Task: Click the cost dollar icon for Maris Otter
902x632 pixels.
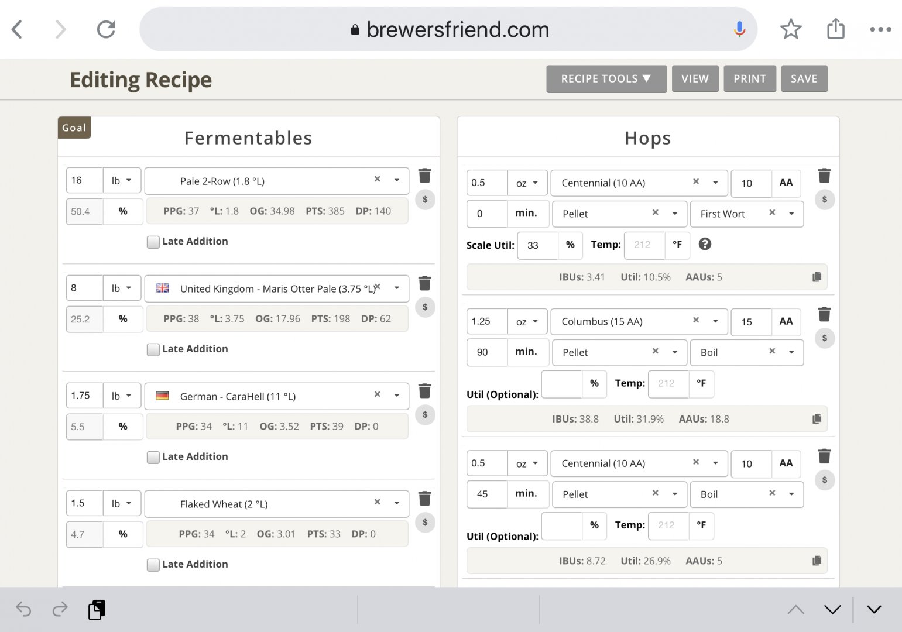Action: click(x=425, y=307)
